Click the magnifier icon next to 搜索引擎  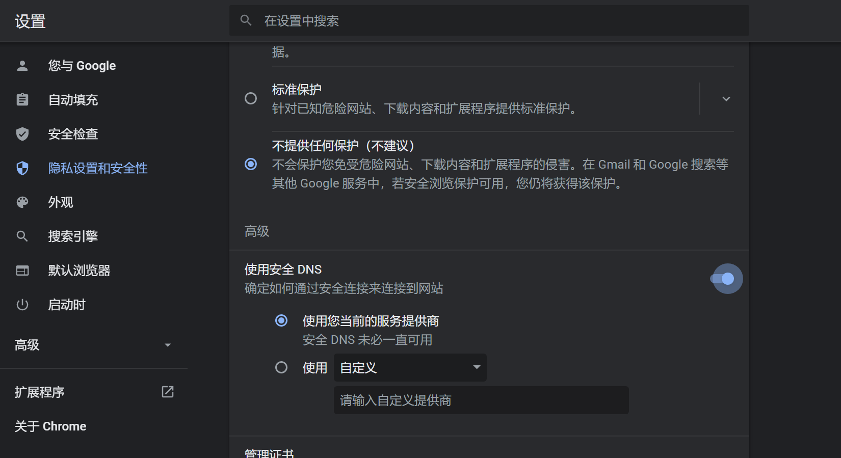click(22, 236)
